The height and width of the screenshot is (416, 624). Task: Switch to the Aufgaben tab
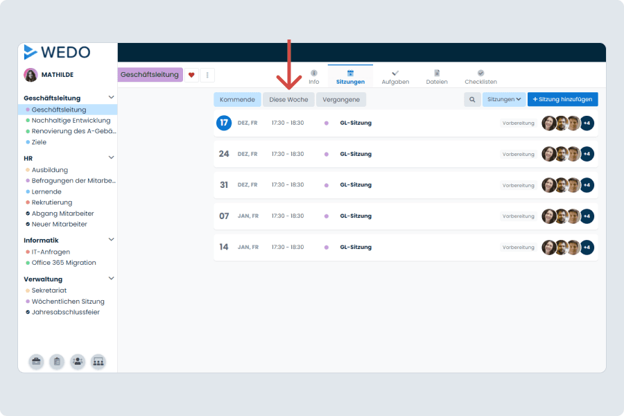(x=395, y=76)
